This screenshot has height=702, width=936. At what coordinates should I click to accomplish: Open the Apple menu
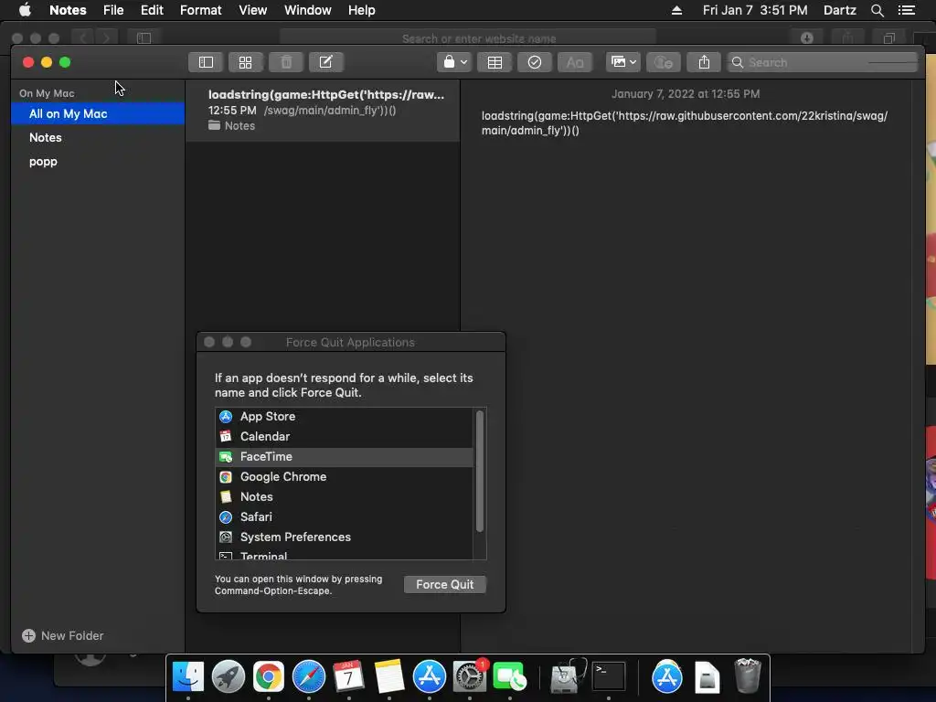pyautogui.click(x=25, y=10)
